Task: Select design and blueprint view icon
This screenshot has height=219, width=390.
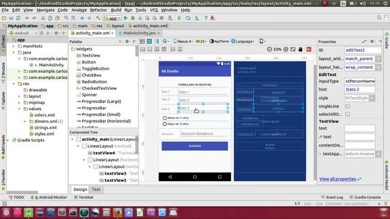Action: pos(157,41)
